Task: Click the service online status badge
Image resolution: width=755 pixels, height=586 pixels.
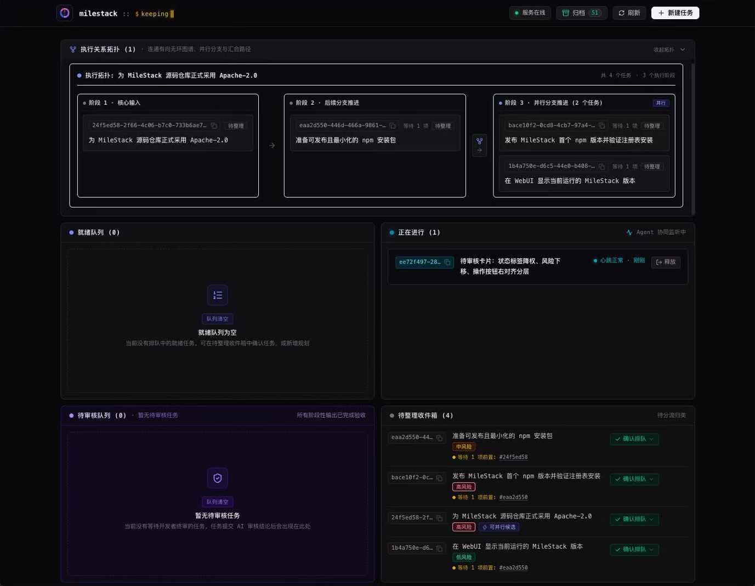Action: click(x=530, y=13)
